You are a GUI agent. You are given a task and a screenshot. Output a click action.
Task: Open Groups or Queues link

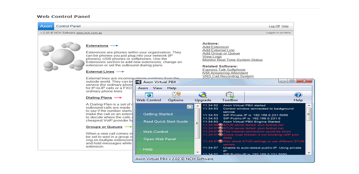coord(104,127)
